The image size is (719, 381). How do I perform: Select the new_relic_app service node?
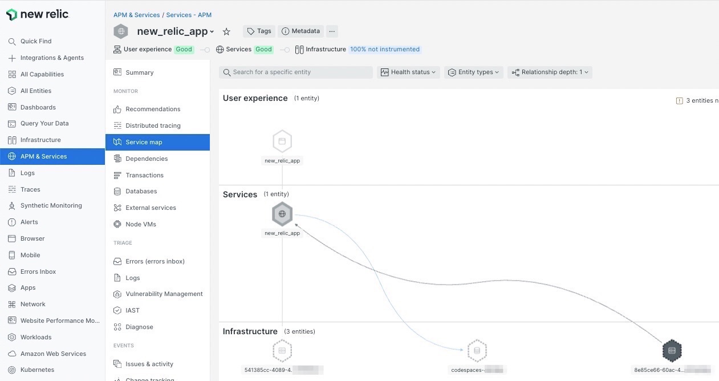click(x=282, y=214)
